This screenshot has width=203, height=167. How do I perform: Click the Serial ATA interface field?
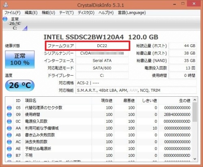tap(102, 61)
